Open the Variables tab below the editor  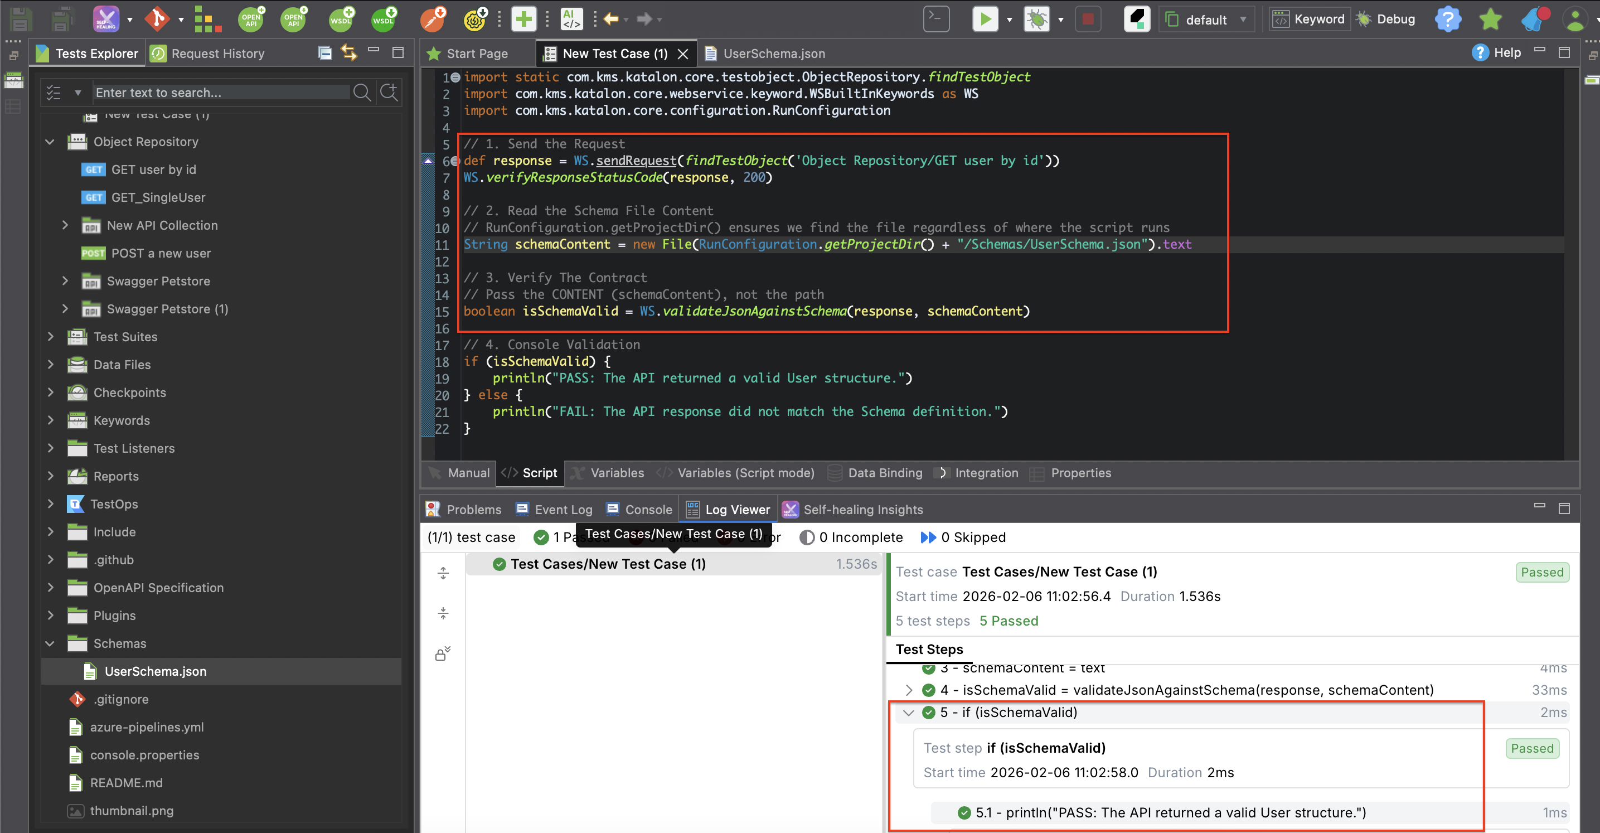617,473
